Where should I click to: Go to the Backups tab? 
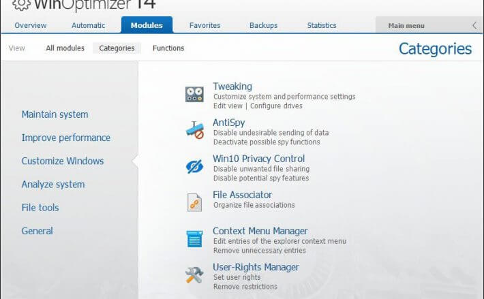coord(263,25)
